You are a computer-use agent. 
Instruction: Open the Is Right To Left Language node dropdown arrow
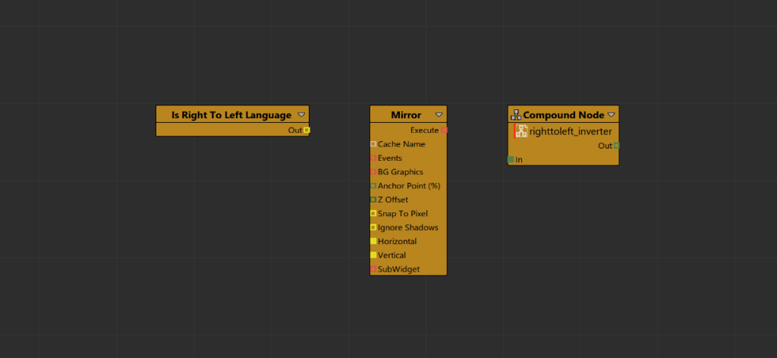click(301, 115)
